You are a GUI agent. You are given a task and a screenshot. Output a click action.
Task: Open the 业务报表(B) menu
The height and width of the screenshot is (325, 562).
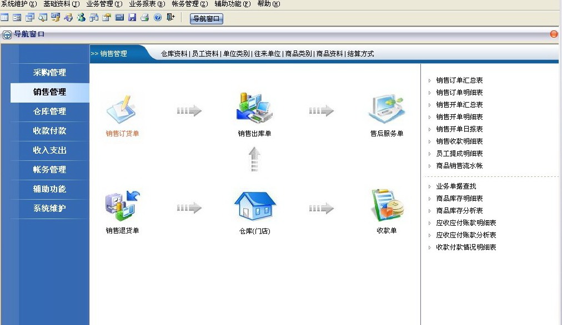coord(147,4)
